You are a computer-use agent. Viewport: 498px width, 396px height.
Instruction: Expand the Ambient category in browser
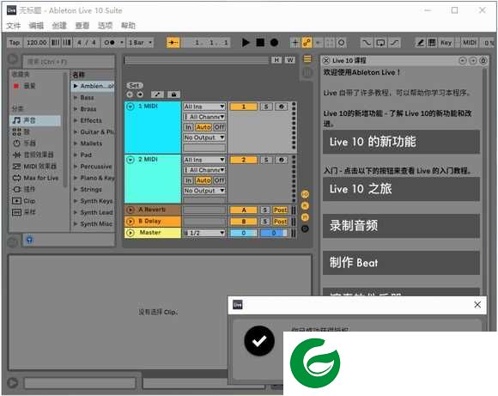point(76,86)
